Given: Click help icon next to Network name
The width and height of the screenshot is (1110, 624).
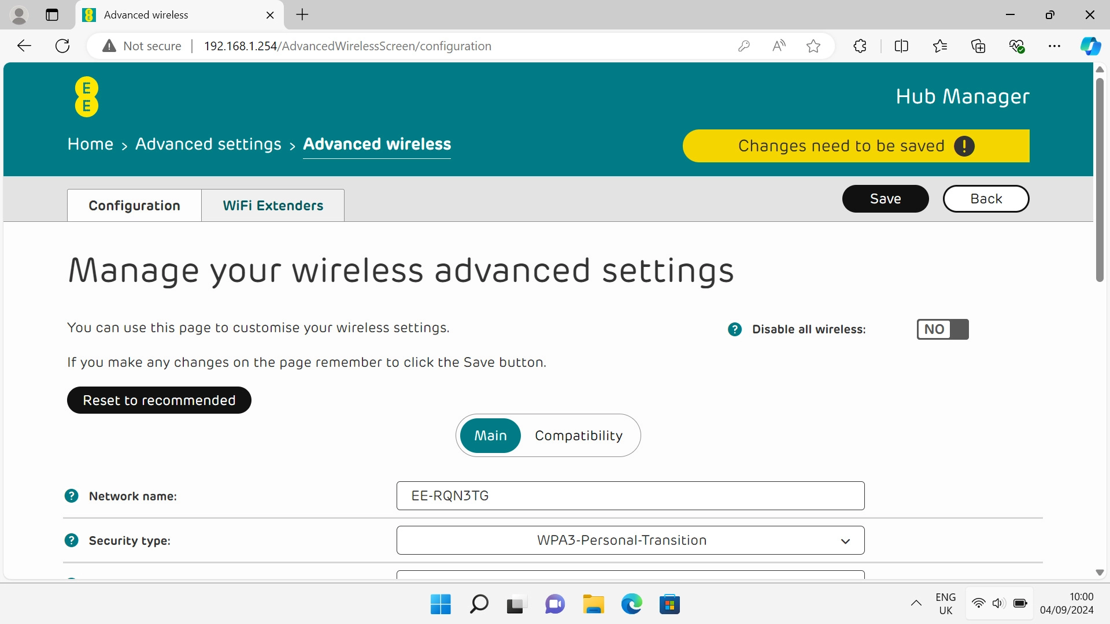Looking at the screenshot, I should (x=71, y=496).
